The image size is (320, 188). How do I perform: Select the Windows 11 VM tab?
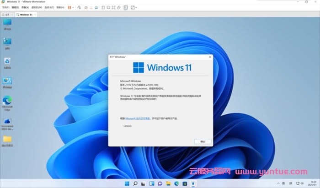(26, 15)
